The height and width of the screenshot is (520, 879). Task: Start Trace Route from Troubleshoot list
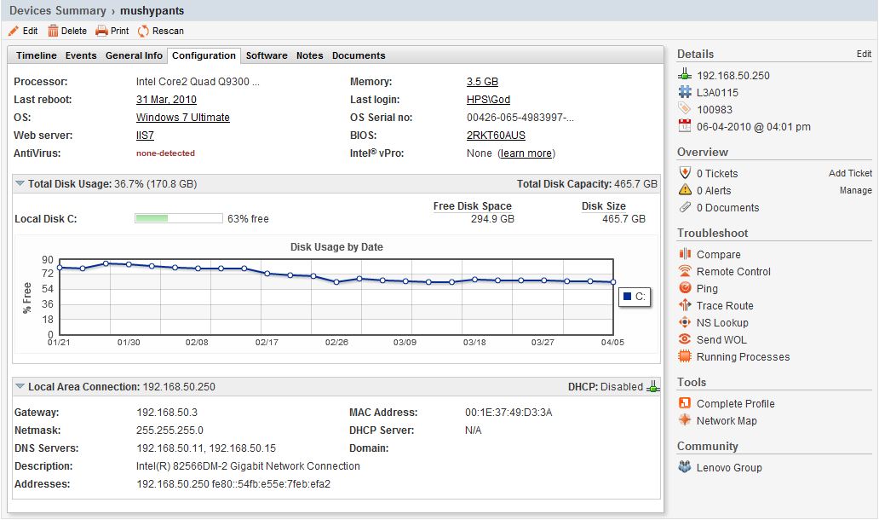[724, 306]
